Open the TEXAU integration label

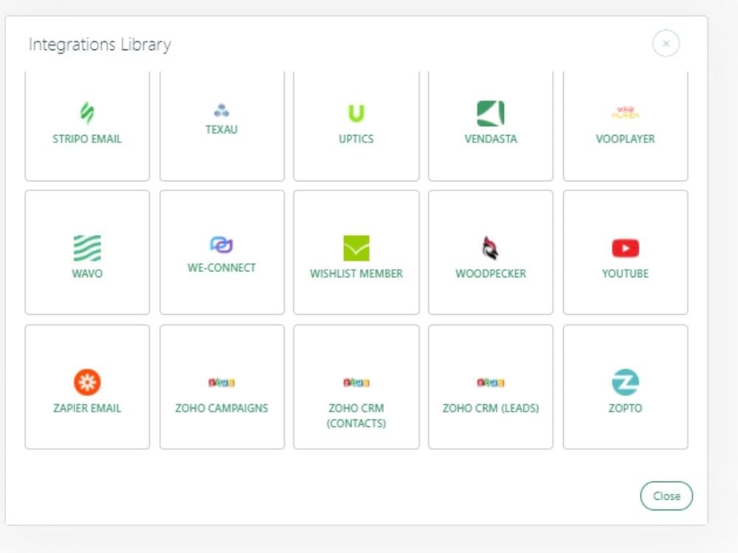(221, 129)
